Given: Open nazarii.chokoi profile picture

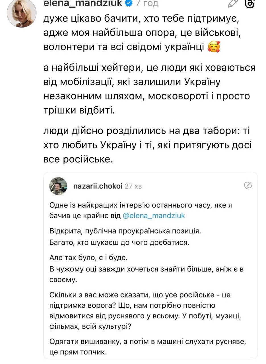Looking at the screenshot, I should tap(58, 186).
